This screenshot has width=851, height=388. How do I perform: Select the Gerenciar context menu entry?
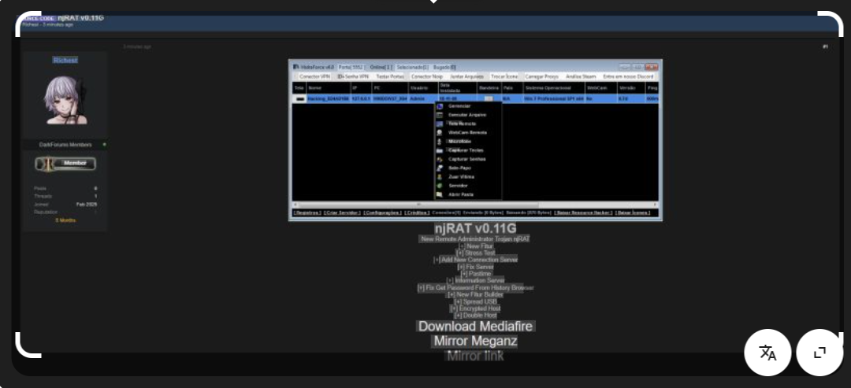(459, 105)
